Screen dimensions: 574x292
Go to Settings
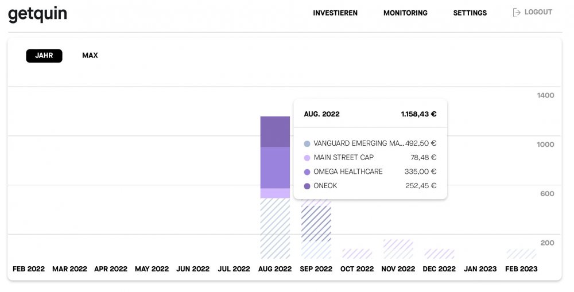(x=470, y=13)
